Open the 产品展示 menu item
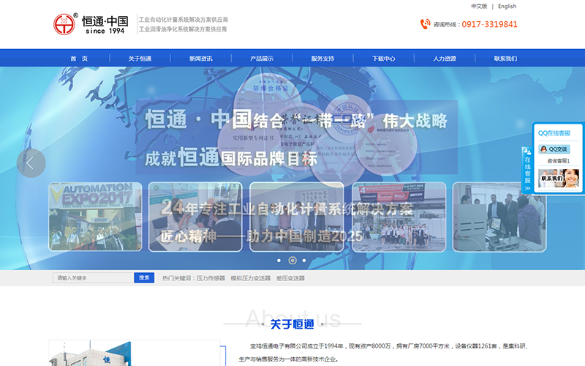The height and width of the screenshot is (366, 585). click(x=262, y=59)
